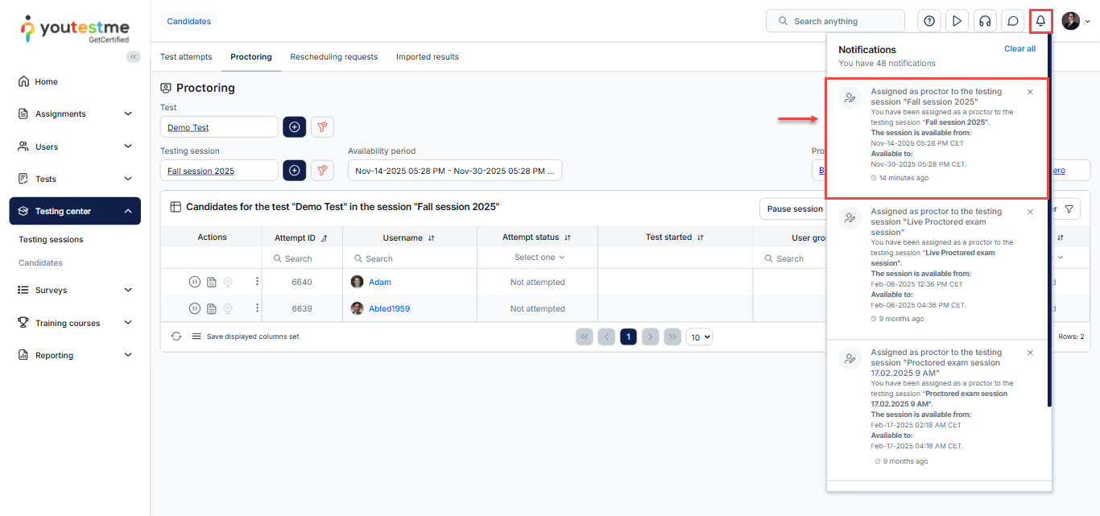
Task: Pause attempt 6640 using pause icon
Action: pyautogui.click(x=194, y=282)
